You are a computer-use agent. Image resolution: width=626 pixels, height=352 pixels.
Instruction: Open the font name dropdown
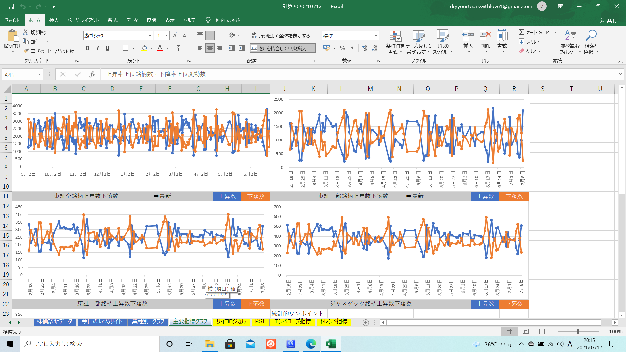(x=150, y=36)
